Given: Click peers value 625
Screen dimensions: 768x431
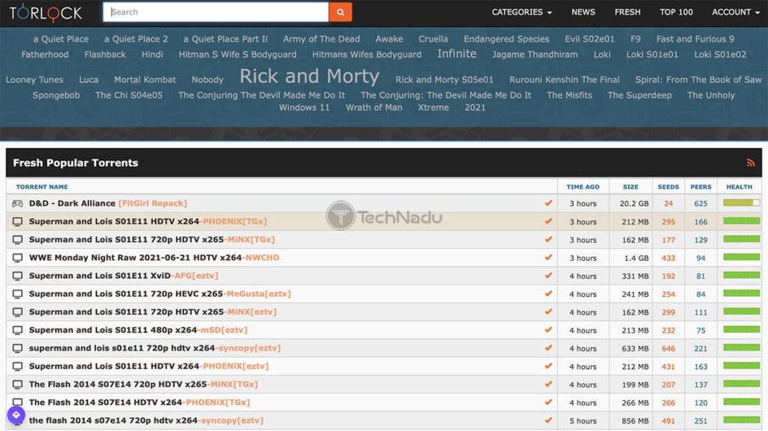Looking at the screenshot, I should pyautogui.click(x=700, y=204).
